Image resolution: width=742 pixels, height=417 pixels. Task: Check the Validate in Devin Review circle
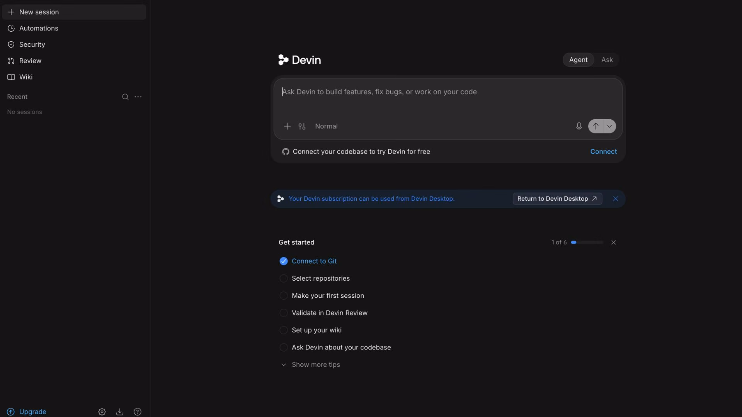[x=284, y=313]
